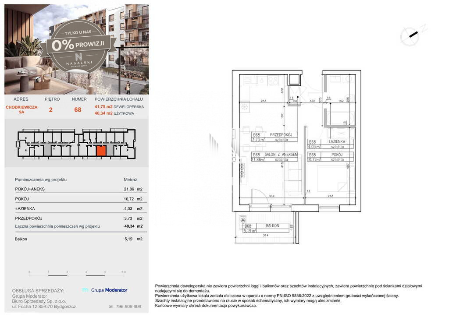
Task: Click the NUMER heading
Action: click(79, 99)
